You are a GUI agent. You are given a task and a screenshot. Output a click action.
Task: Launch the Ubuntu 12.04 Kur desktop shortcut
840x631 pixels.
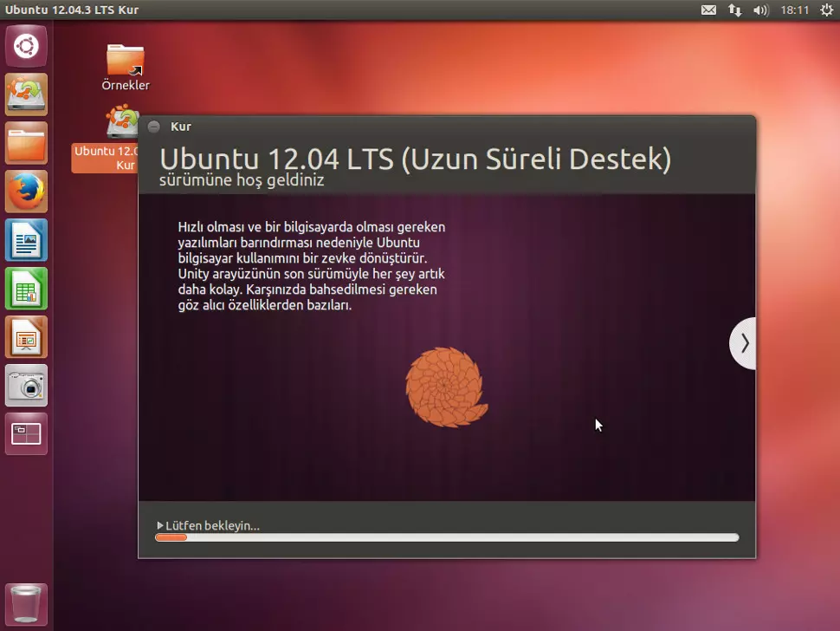121,121
